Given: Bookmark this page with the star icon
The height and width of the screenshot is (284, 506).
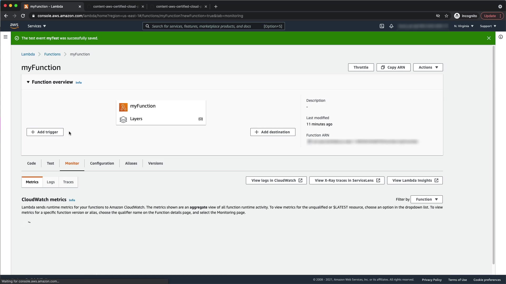Looking at the screenshot, I should click(446, 16).
